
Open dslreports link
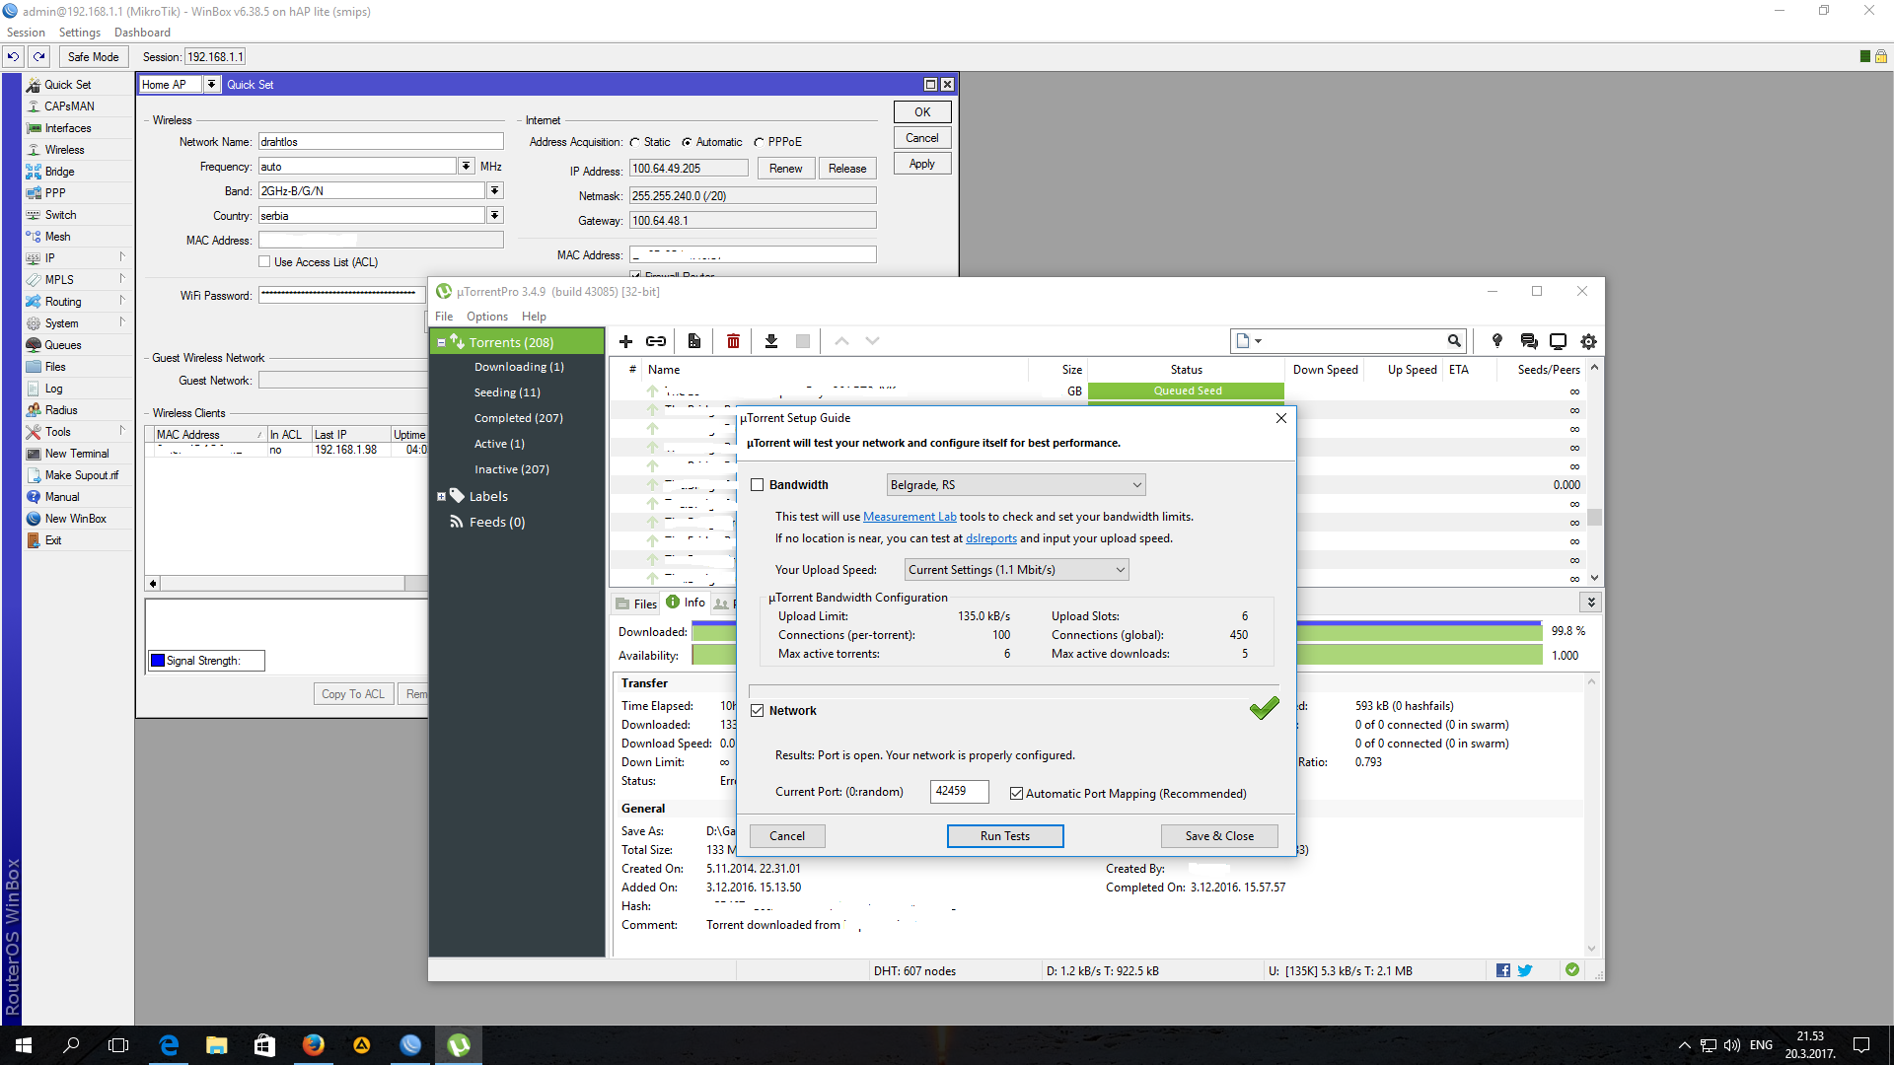(990, 538)
